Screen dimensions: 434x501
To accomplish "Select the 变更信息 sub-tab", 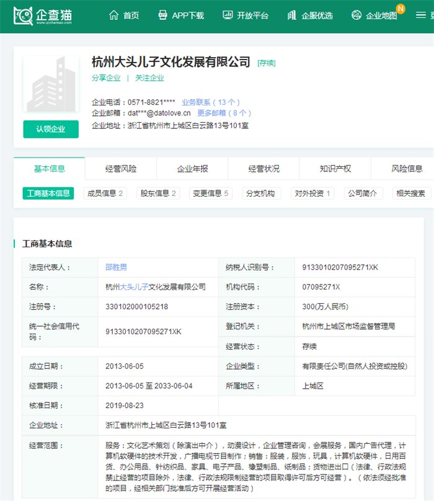I will (x=210, y=193).
